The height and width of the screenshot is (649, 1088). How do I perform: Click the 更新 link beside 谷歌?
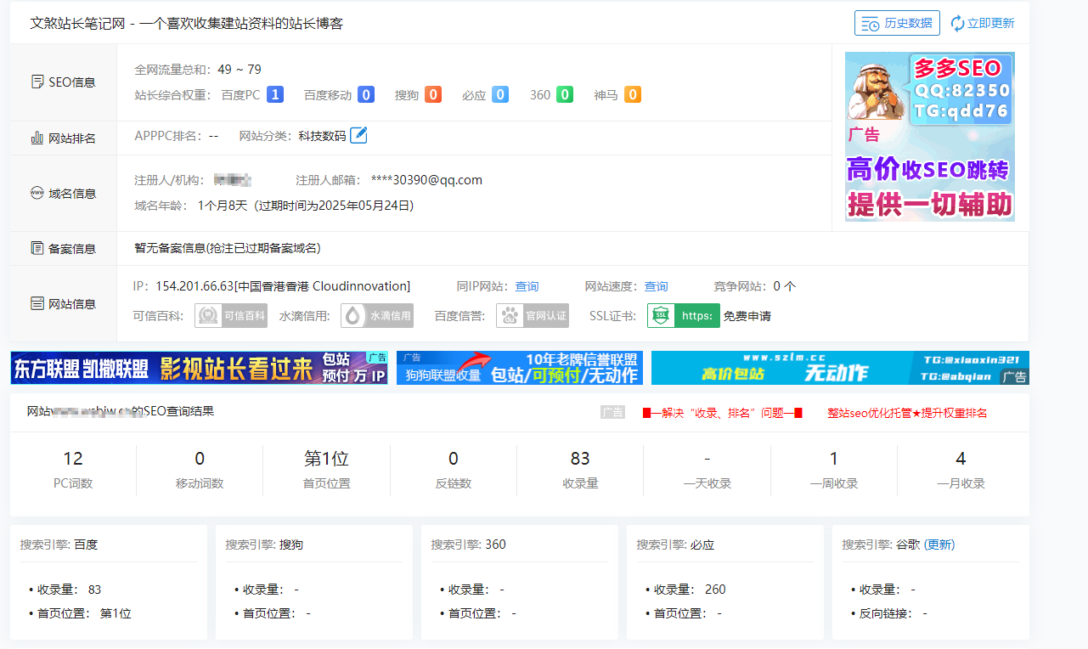pos(939,545)
